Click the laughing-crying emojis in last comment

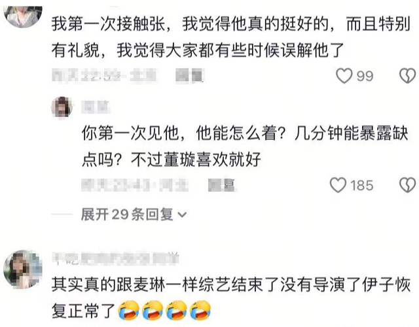point(164,310)
